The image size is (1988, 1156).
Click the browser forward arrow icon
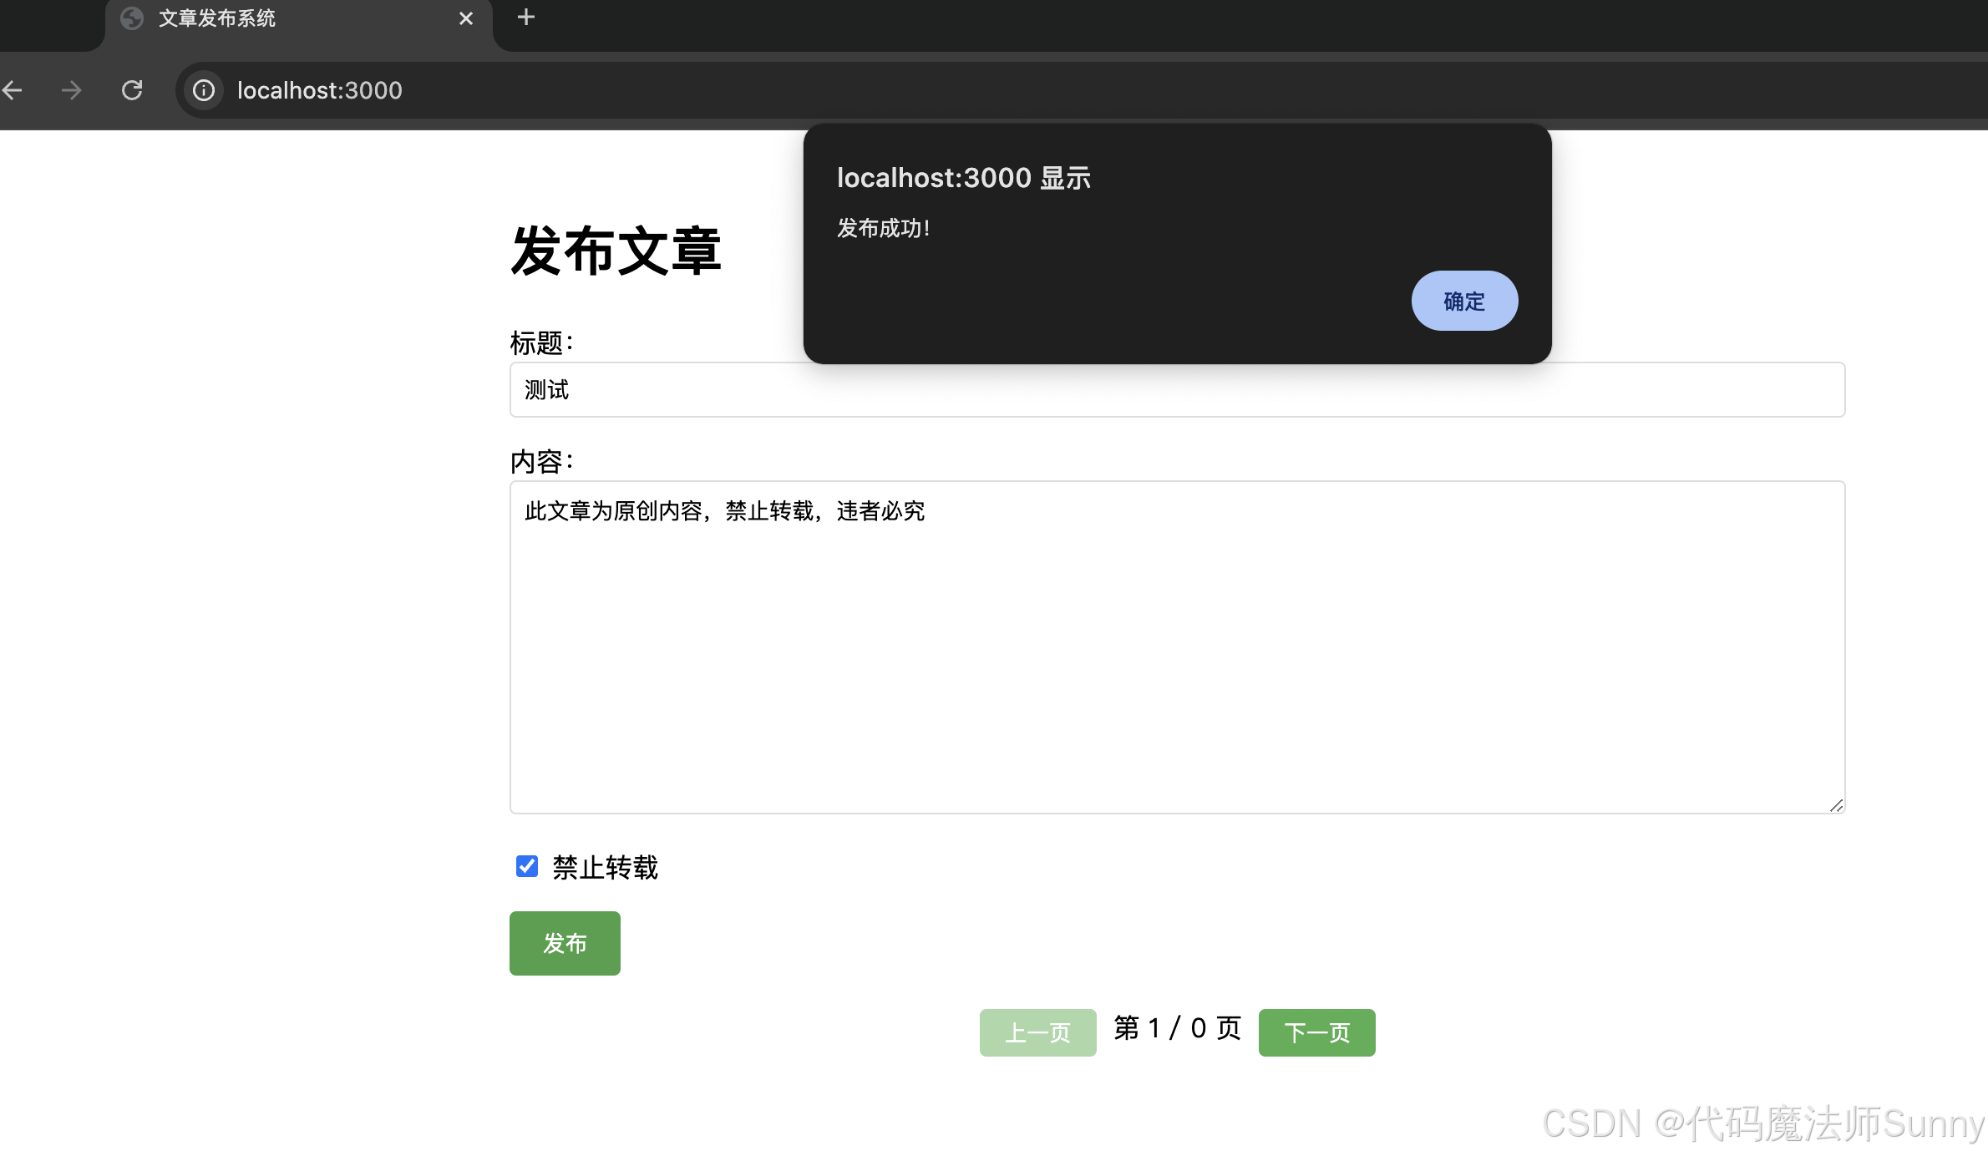pos(71,89)
